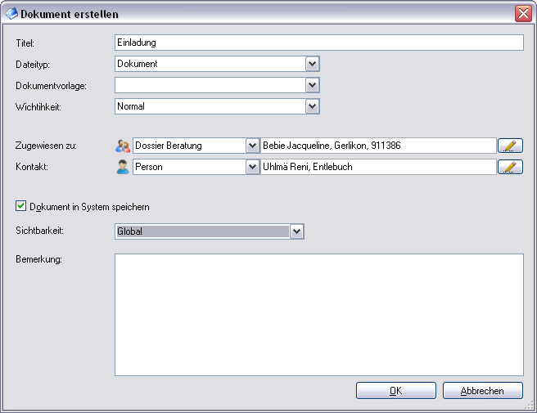Click the Person contact icon

tap(123, 167)
